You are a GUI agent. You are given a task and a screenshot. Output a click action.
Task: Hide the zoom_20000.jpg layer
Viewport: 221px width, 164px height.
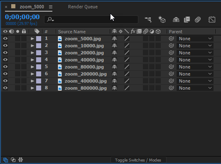coord(5,53)
